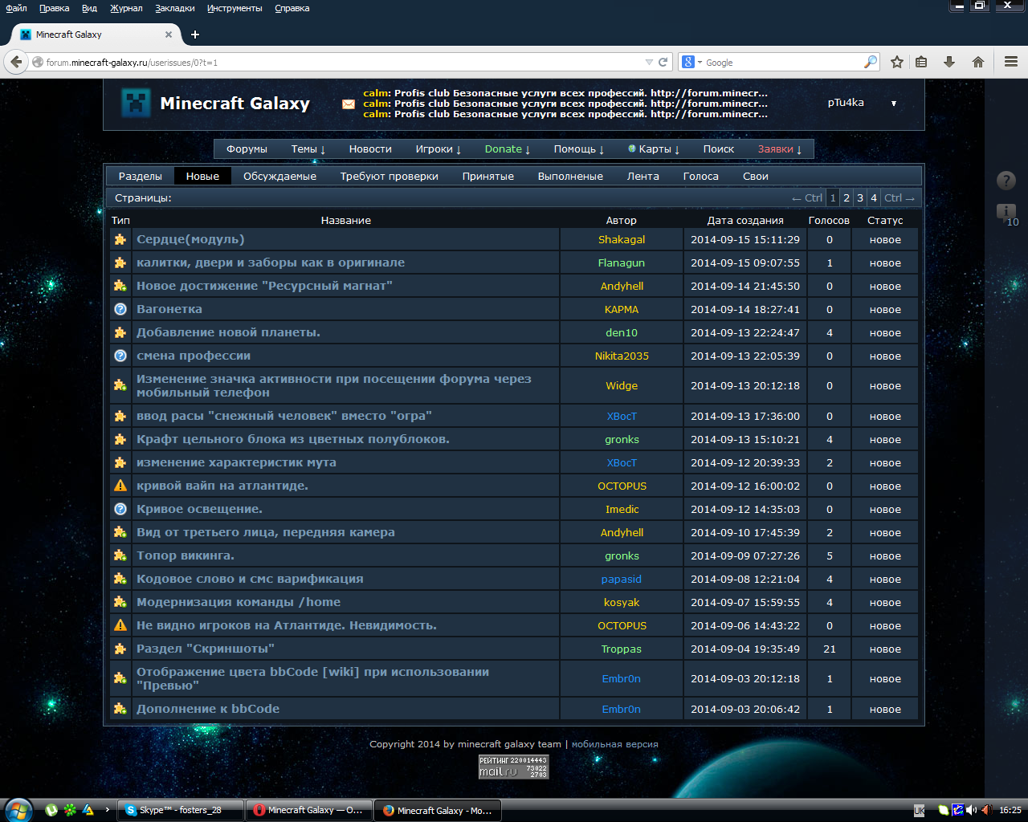Click the volume speaker tray icon

pos(971,810)
